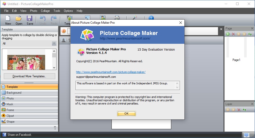Expand more sidebar sections via double chevron

pos(55,128)
